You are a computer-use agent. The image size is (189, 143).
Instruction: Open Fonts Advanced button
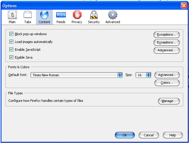167,75
